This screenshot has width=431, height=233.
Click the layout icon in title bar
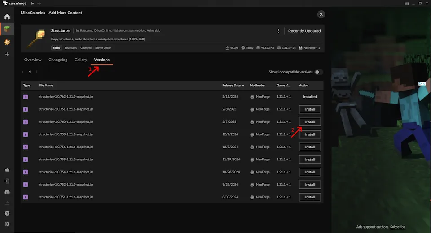coord(407,3)
